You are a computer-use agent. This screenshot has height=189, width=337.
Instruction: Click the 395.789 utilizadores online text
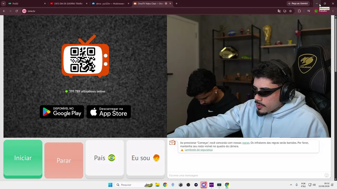pyautogui.click(x=87, y=91)
